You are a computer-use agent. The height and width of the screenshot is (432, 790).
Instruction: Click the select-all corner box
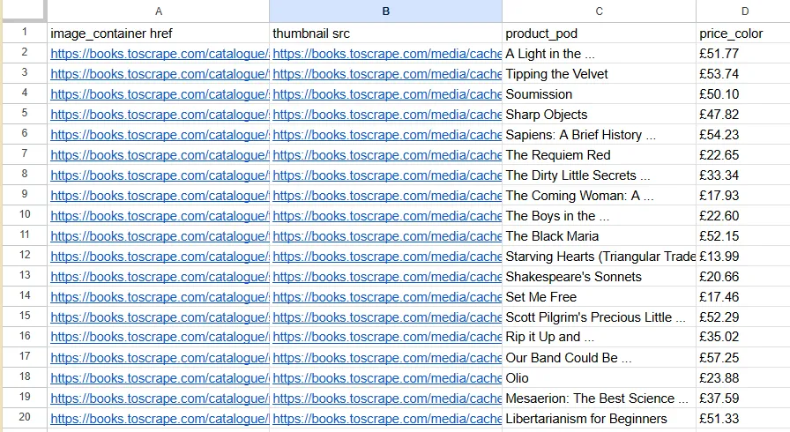(24, 11)
